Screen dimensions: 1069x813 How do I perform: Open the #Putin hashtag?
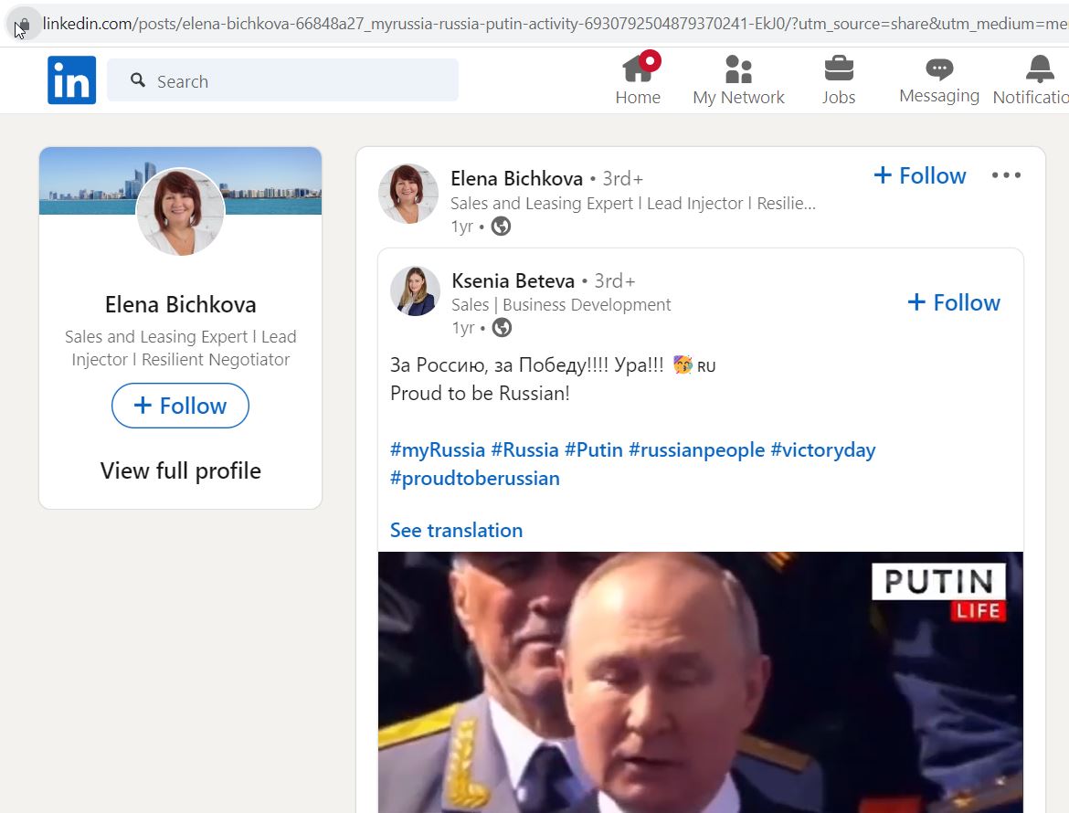[x=594, y=449]
